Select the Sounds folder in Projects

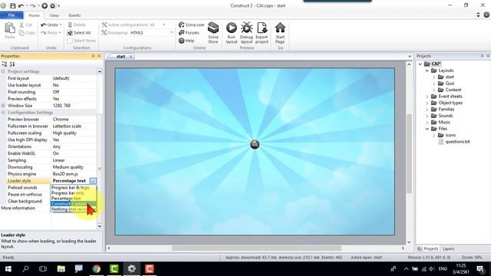pyautogui.click(x=445, y=116)
